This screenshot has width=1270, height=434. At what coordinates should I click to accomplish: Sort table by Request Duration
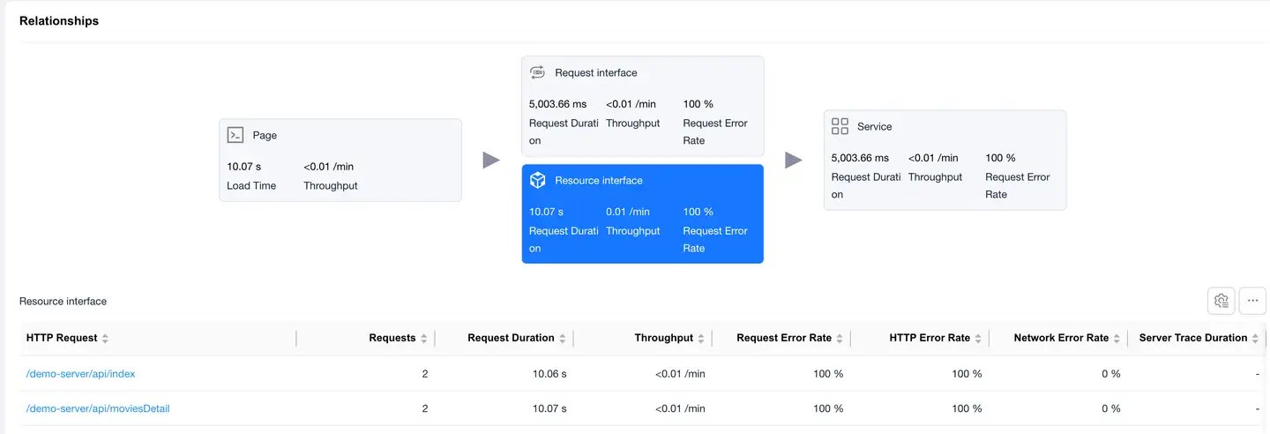click(563, 339)
